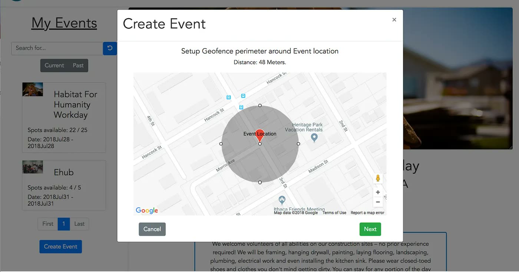This screenshot has width=519, height=272.
Task: Go to the First page
Action: pos(48,224)
